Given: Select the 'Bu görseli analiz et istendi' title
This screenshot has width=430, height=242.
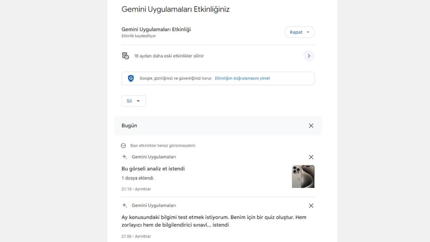Looking at the screenshot, I should pyautogui.click(x=153, y=169).
